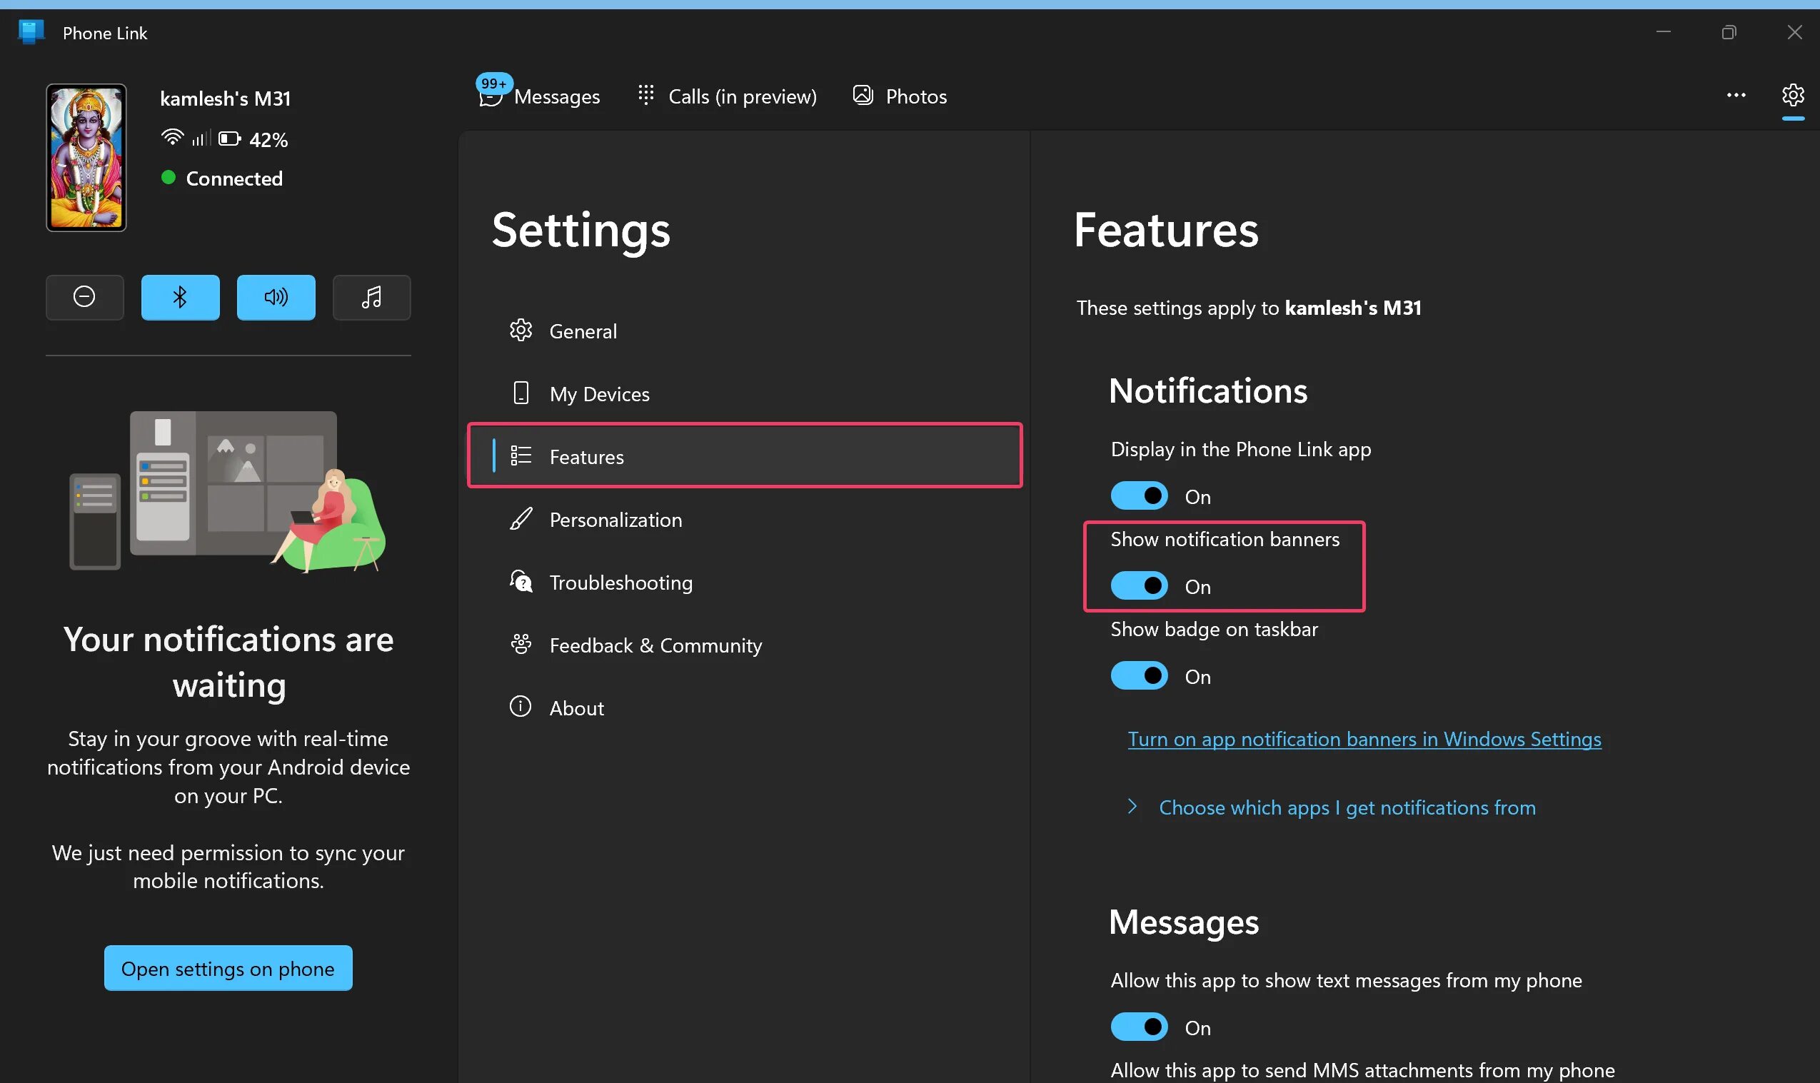Select My Devices in settings list

tap(598, 394)
